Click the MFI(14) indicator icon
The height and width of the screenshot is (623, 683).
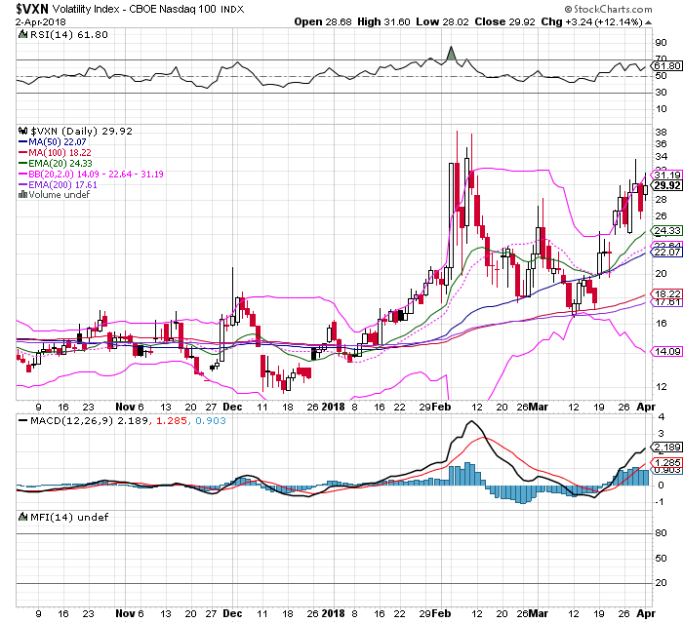point(22,517)
